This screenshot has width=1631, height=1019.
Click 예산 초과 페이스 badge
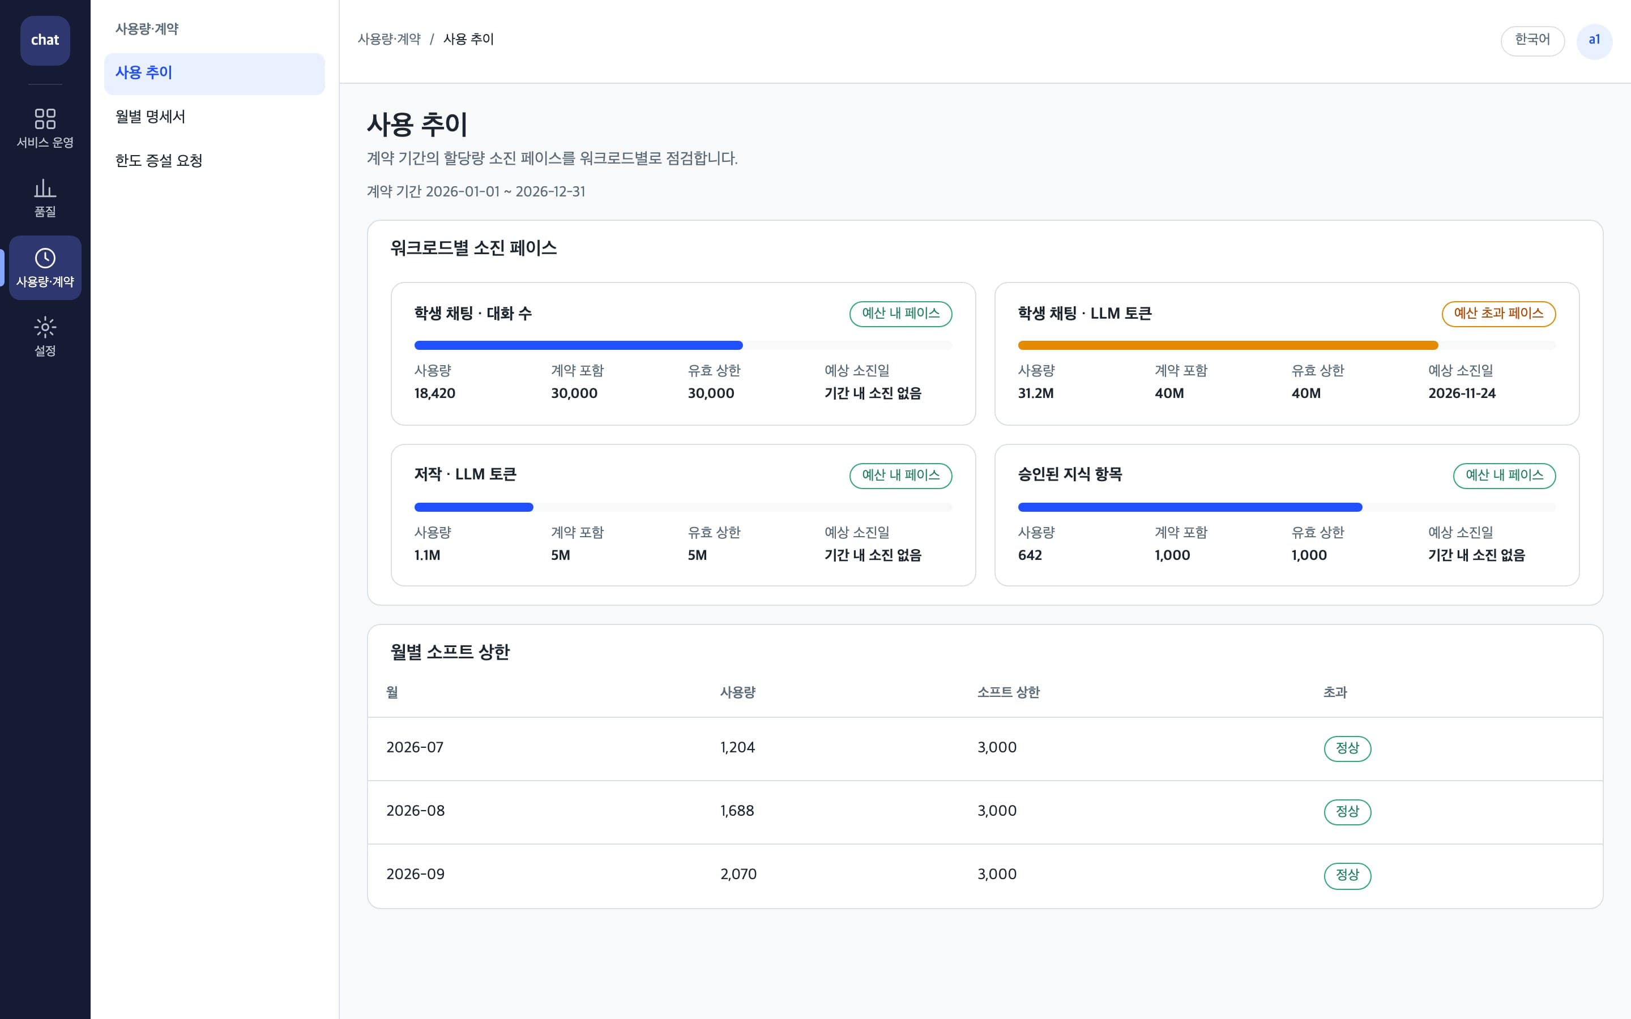pyautogui.click(x=1498, y=314)
